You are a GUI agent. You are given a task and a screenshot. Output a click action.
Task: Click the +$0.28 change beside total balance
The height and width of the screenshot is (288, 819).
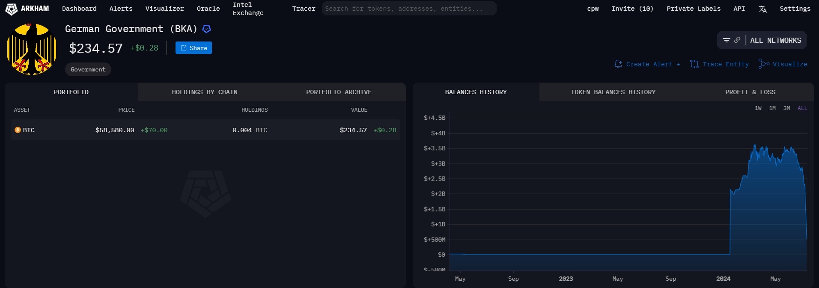(x=144, y=48)
